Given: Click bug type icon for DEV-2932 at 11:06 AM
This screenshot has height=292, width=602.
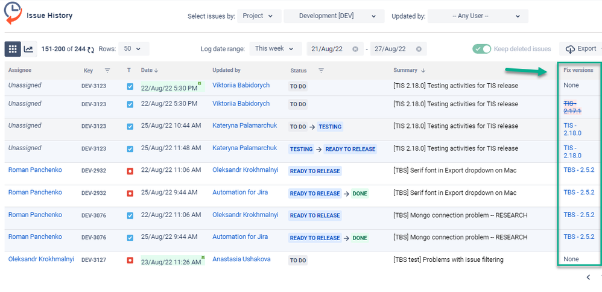Looking at the screenshot, I should coord(130,171).
